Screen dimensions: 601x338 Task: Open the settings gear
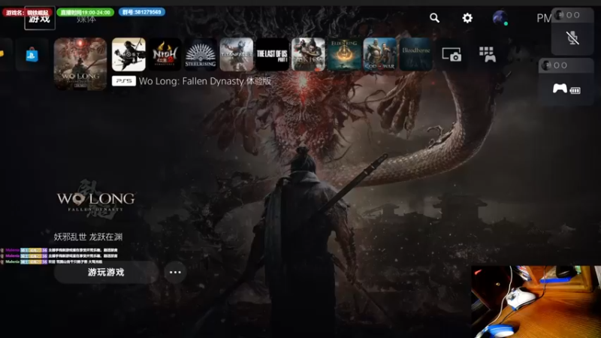[x=467, y=17]
